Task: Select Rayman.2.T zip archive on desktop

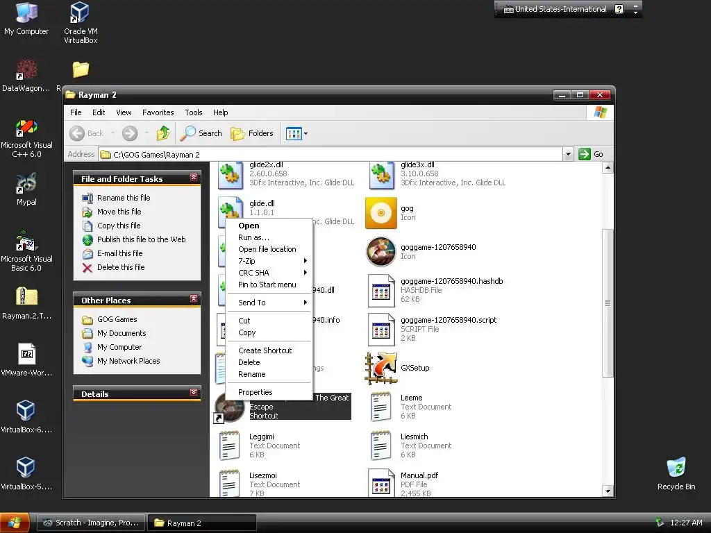Action: pyautogui.click(x=26, y=303)
